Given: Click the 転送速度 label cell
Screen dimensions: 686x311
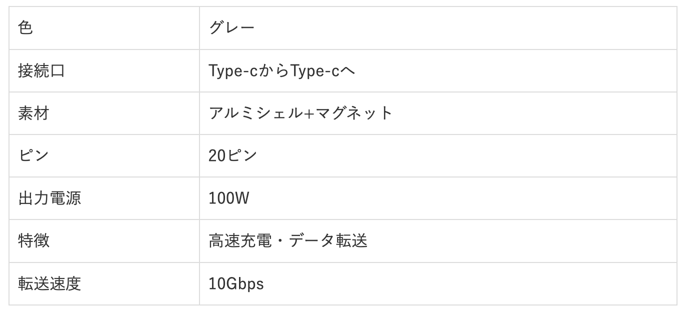Looking at the screenshot, I should point(49,284).
